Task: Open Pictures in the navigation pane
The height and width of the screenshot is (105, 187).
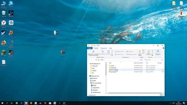Action: (96, 92)
